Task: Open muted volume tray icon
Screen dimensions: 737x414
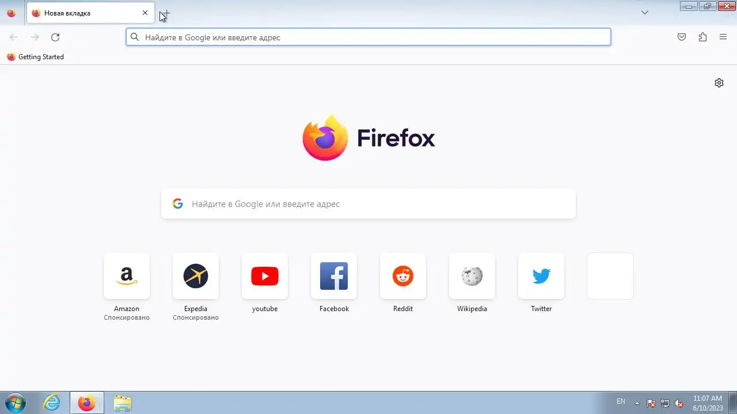Action: (x=679, y=403)
